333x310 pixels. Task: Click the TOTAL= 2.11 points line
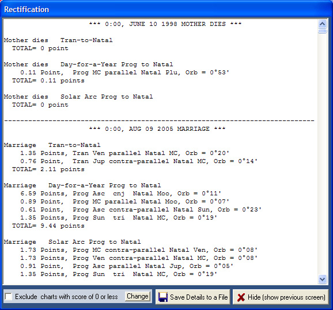48,169
